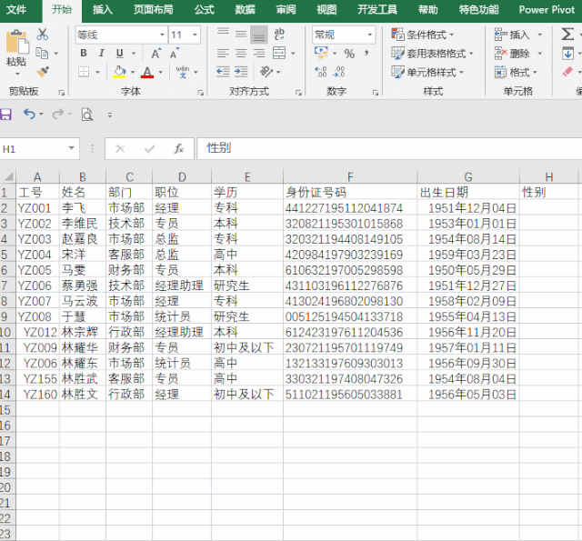This screenshot has height=541, width=582.
Task: Align text right
Action: point(259,54)
